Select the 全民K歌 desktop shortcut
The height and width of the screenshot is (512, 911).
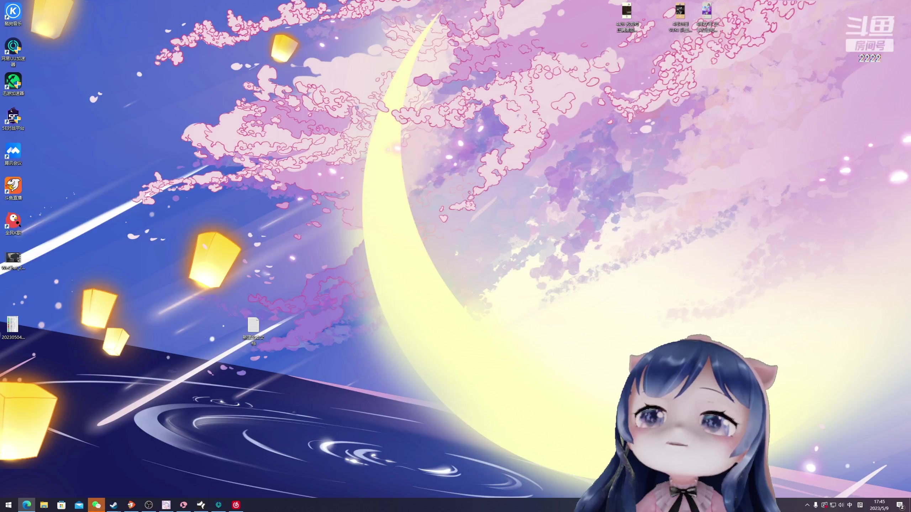(13, 221)
